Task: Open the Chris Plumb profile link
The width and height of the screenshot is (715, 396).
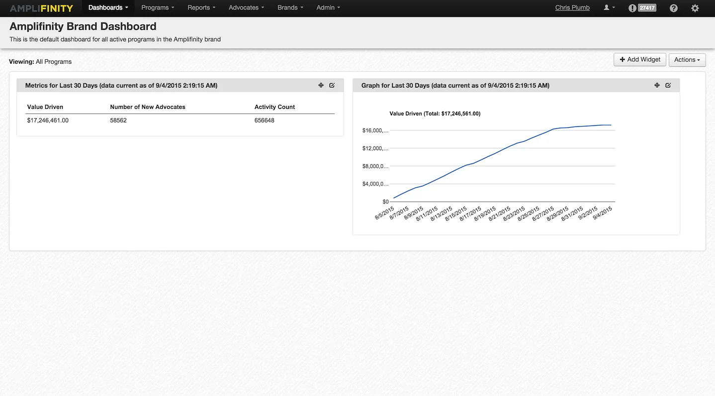Action: (572, 7)
